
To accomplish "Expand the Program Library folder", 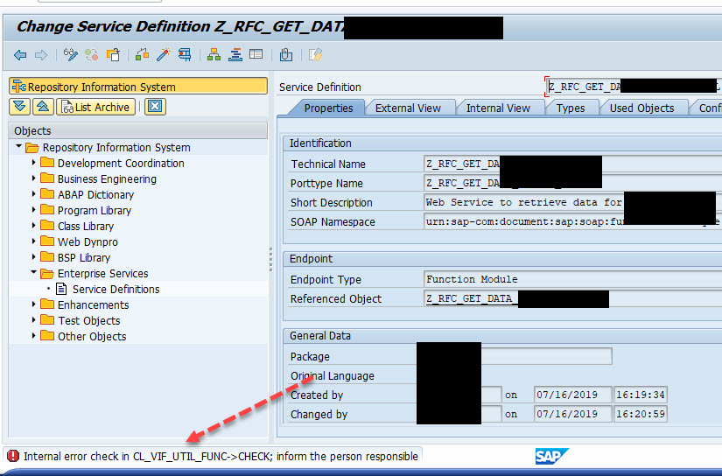I will tap(33, 210).
